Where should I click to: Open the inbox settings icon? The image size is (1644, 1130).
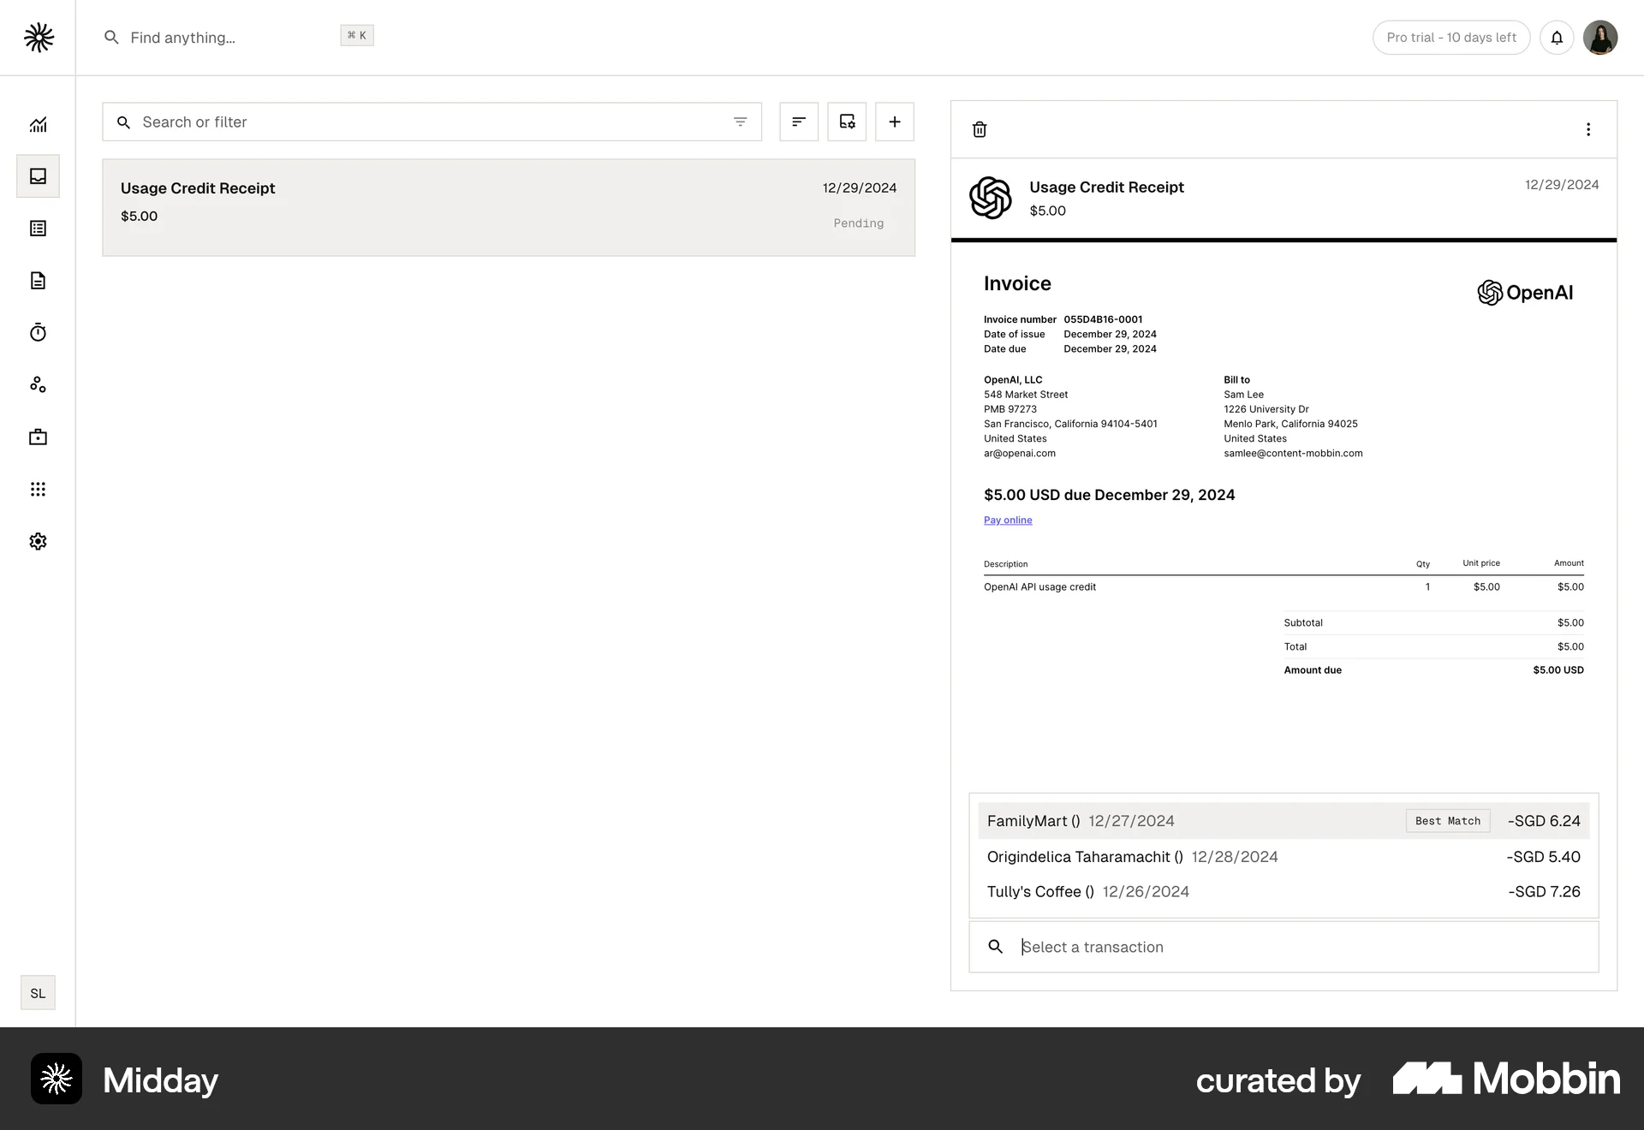(846, 122)
